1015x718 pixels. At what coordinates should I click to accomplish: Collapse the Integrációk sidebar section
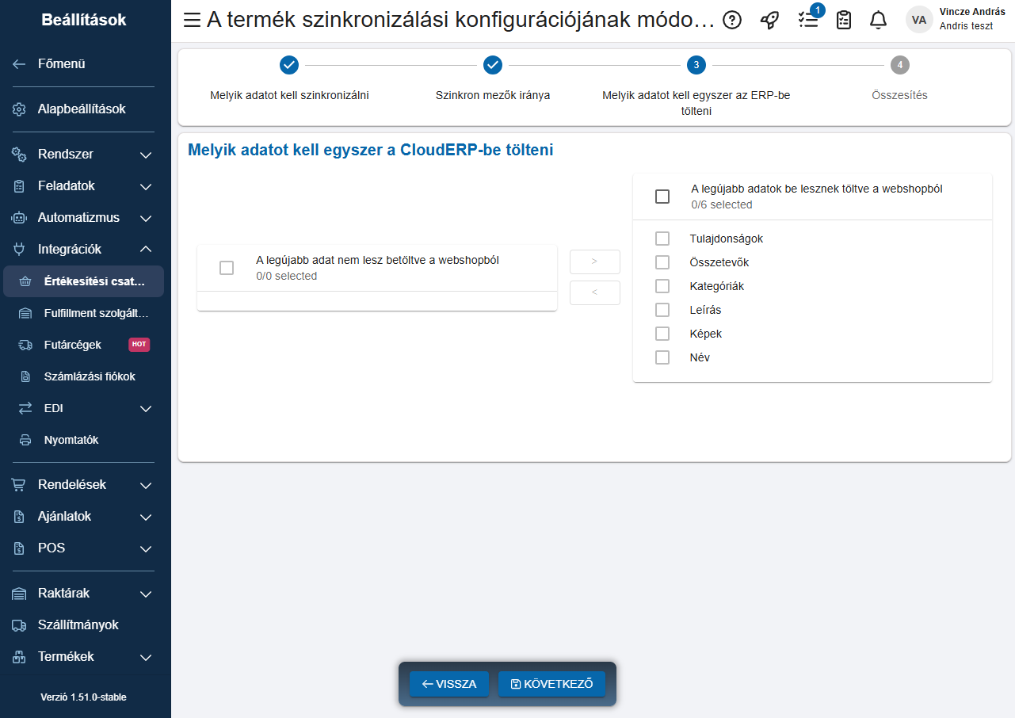tap(145, 250)
